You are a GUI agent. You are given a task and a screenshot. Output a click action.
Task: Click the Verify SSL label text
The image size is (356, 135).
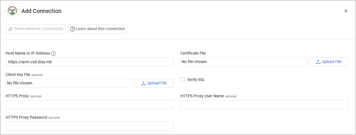(x=196, y=80)
